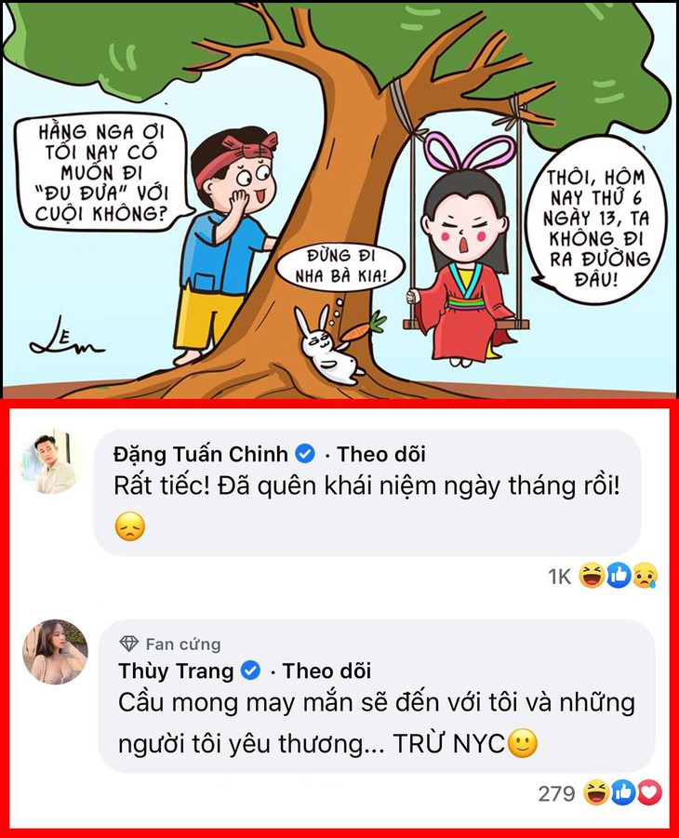Screen dimensions: 679x838
Task: Open Thùy Trang's name link
Action: [176, 671]
